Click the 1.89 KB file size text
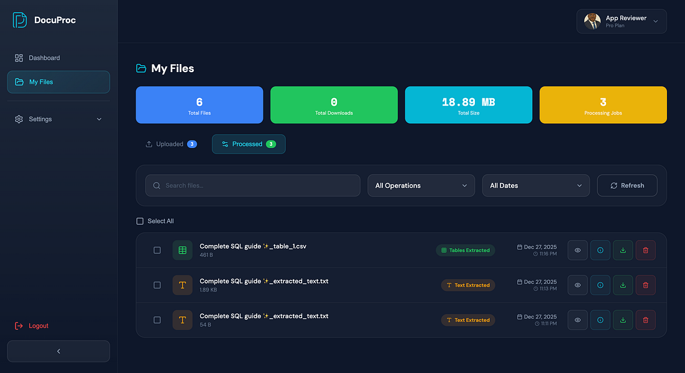This screenshot has width=685, height=373. tap(208, 290)
